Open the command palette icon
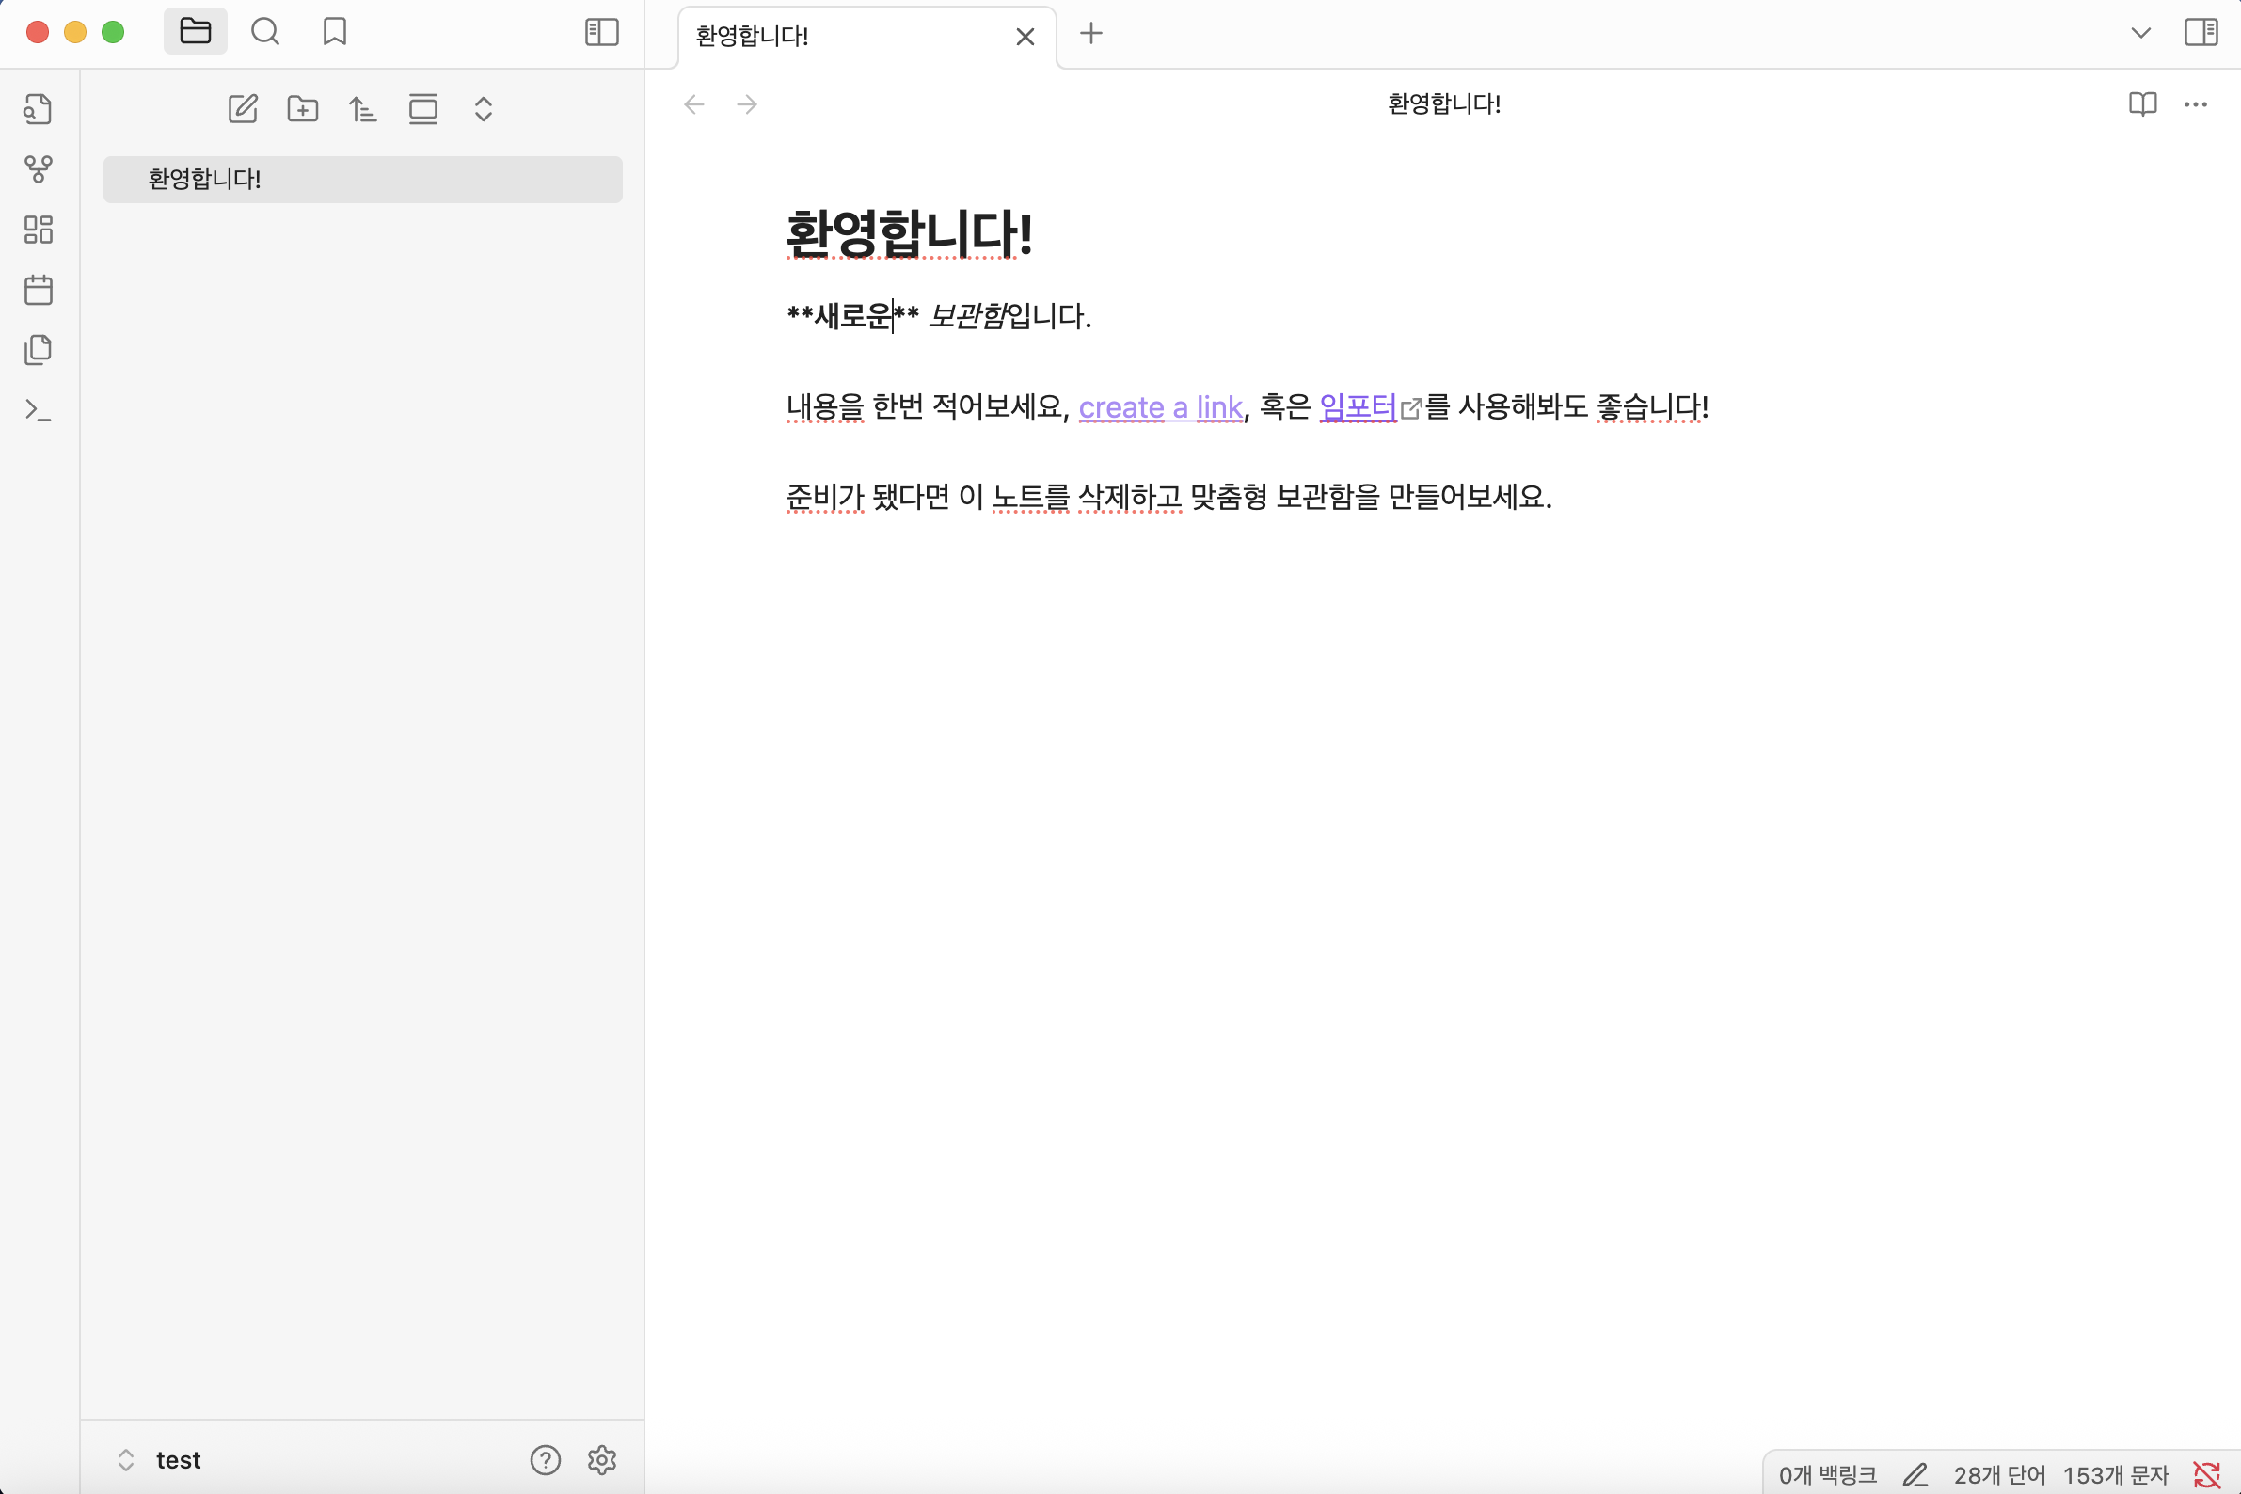 (x=39, y=409)
